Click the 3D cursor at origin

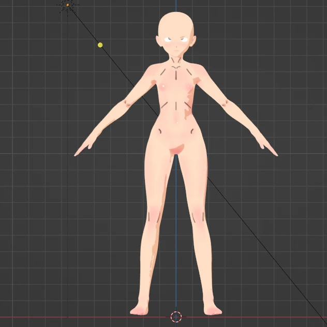tap(176, 317)
